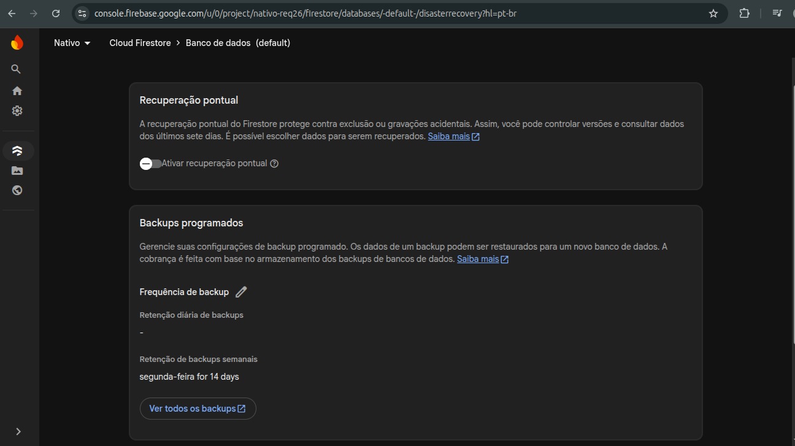The height and width of the screenshot is (446, 795).
Task: Reload the page with refresh icon
Action: (56, 13)
